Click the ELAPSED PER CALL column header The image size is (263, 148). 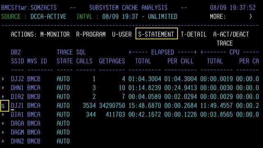tap(180, 61)
